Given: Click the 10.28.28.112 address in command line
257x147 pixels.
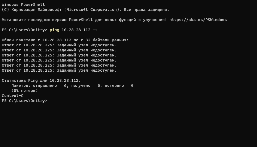Looking at the screenshot, I should pos(76,30).
